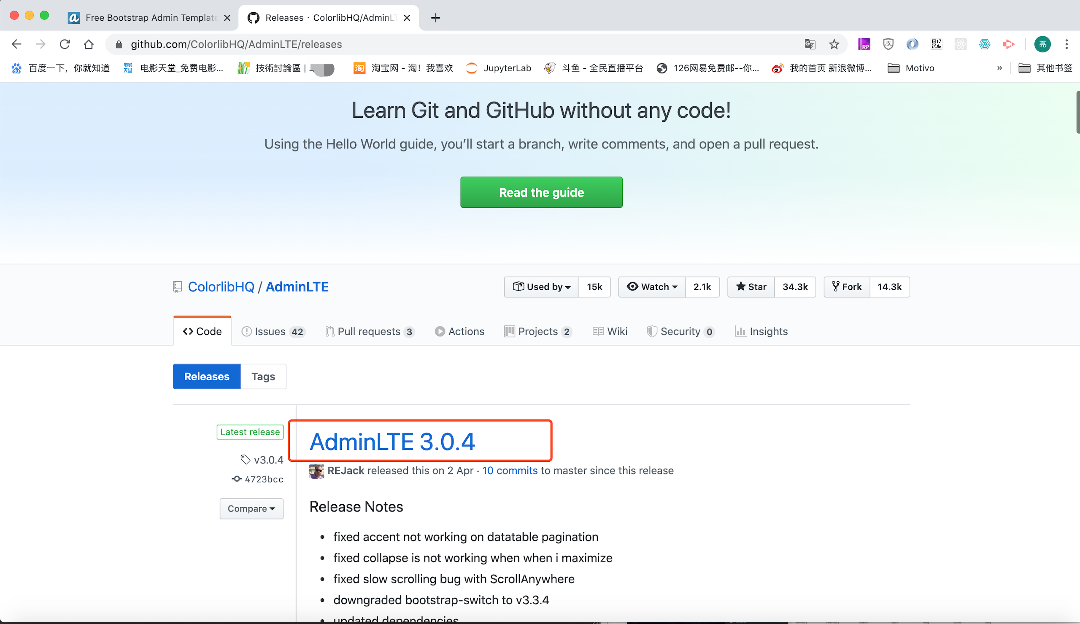The image size is (1080, 624).
Task: Click the 14.3k forks count
Action: tap(890, 287)
